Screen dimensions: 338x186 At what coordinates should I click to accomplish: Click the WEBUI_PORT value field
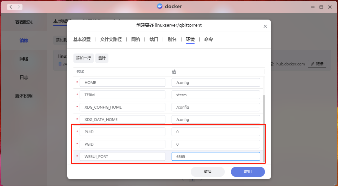point(215,157)
